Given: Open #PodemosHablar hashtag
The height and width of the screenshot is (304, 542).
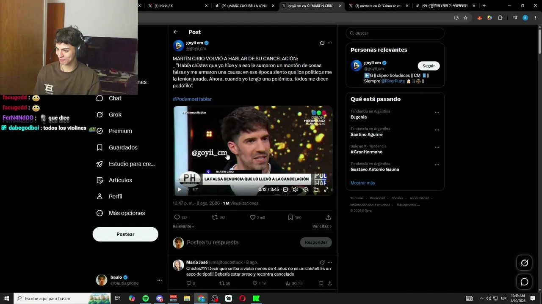Looking at the screenshot, I should coord(192,99).
